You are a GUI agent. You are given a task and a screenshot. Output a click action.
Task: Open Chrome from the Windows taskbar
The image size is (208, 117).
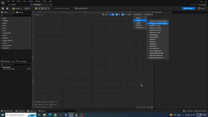[x=55, y=115]
